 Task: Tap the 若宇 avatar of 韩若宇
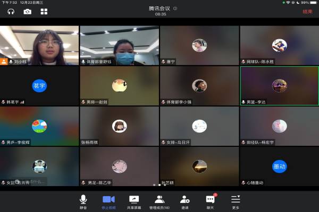pos(39,85)
